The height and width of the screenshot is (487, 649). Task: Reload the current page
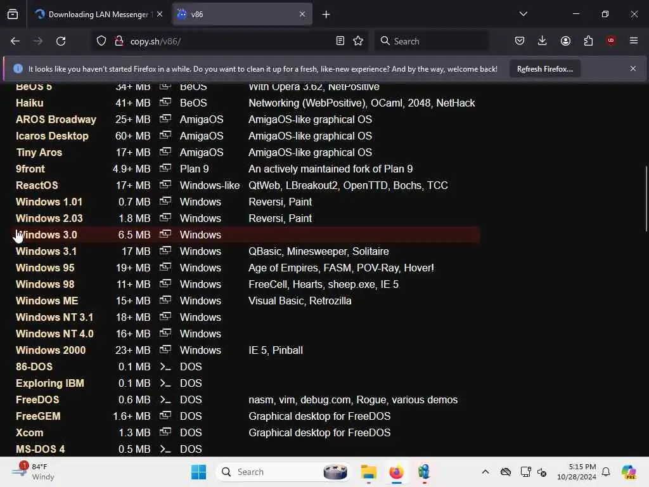coord(61,41)
